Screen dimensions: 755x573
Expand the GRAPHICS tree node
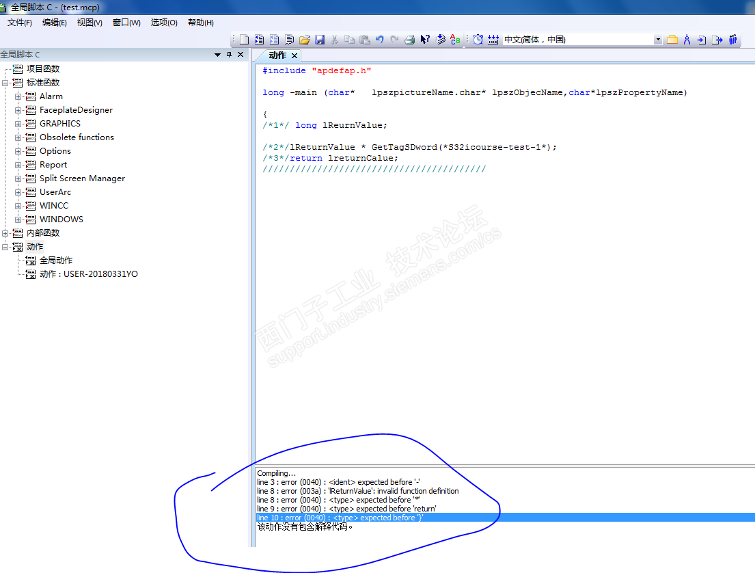tap(18, 124)
